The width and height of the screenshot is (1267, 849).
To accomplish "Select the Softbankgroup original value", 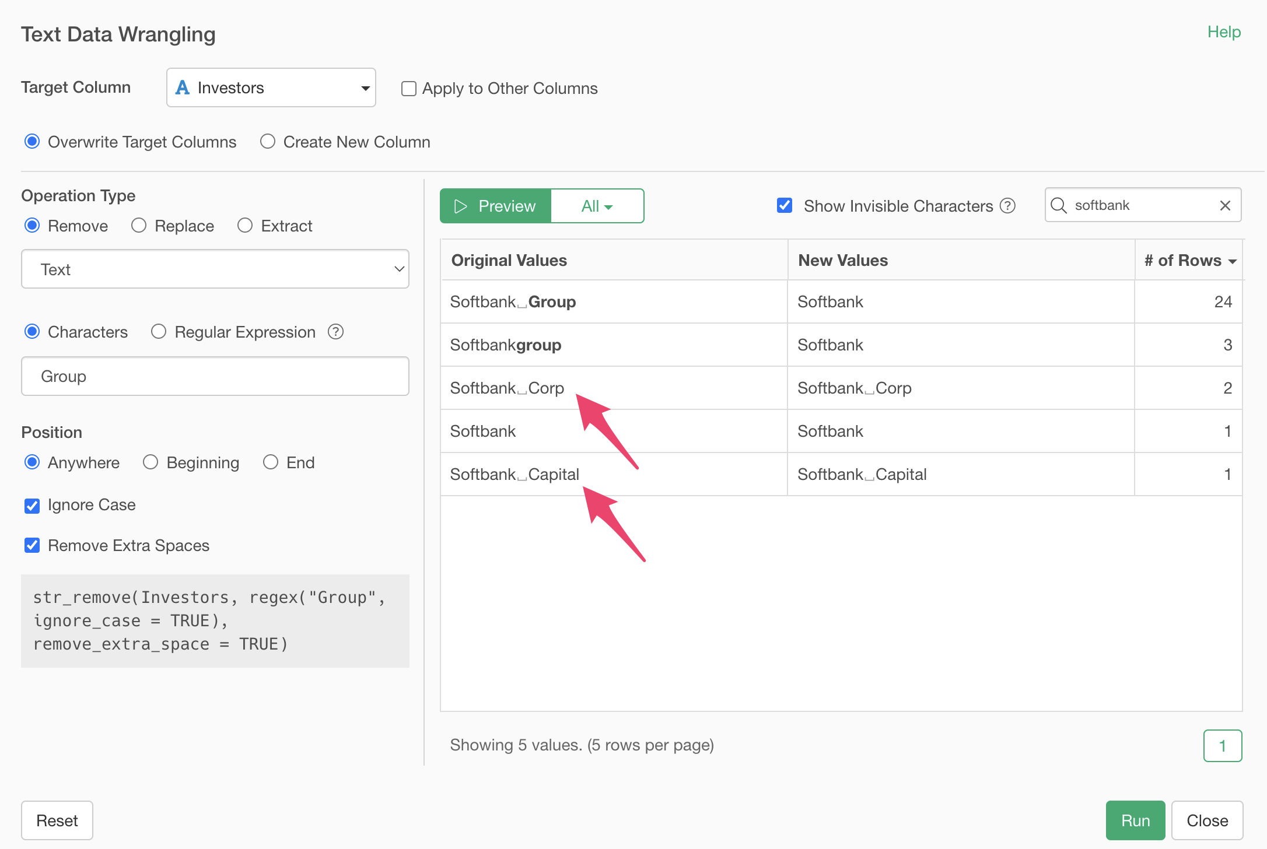I will coord(614,345).
